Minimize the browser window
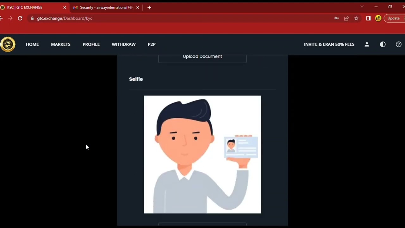The image size is (405, 228). (x=376, y=7)
